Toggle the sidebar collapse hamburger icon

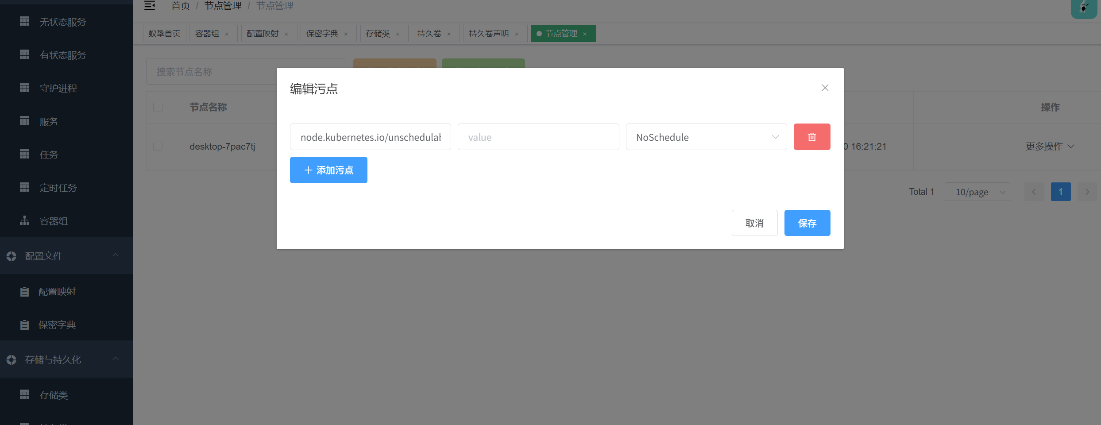[x=150, y=6]
